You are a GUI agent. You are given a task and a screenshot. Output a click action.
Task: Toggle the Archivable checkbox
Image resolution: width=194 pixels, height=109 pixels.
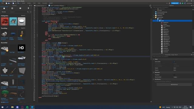(174, 62)
